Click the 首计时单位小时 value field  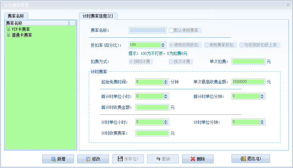pyautogui.click(x=150, y=96)
